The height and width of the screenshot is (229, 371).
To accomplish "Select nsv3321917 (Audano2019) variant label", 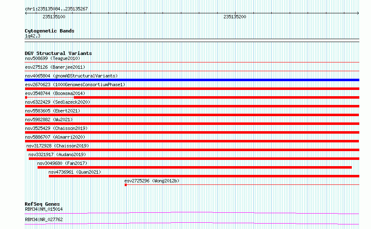I will 57,154.
